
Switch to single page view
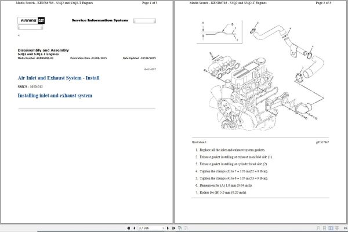(x=318, y=228)
